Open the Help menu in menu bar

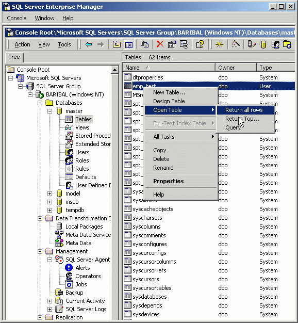pos(68,18)
